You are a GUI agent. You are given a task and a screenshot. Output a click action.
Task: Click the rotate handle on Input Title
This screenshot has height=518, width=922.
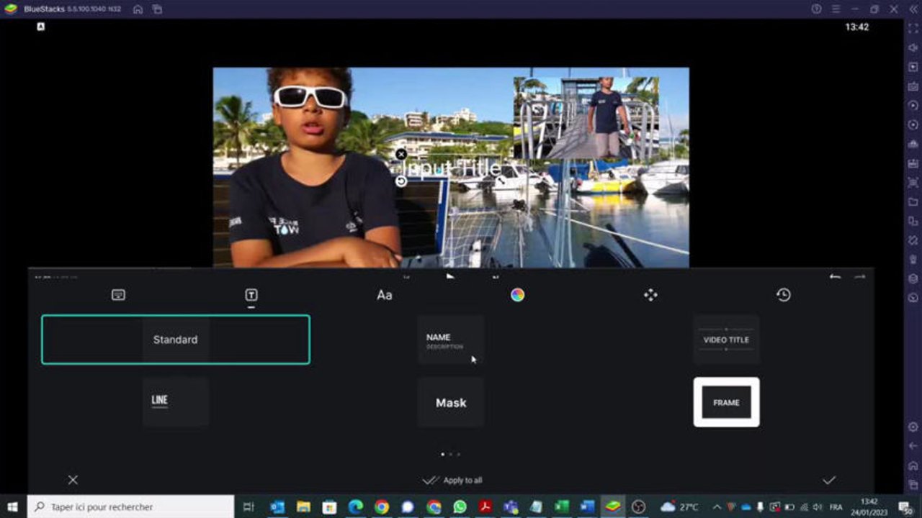click(401, 181)
